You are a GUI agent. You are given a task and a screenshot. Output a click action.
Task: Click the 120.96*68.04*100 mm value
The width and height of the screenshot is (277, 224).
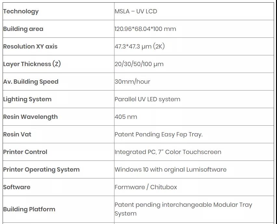(x=145, y=29)
